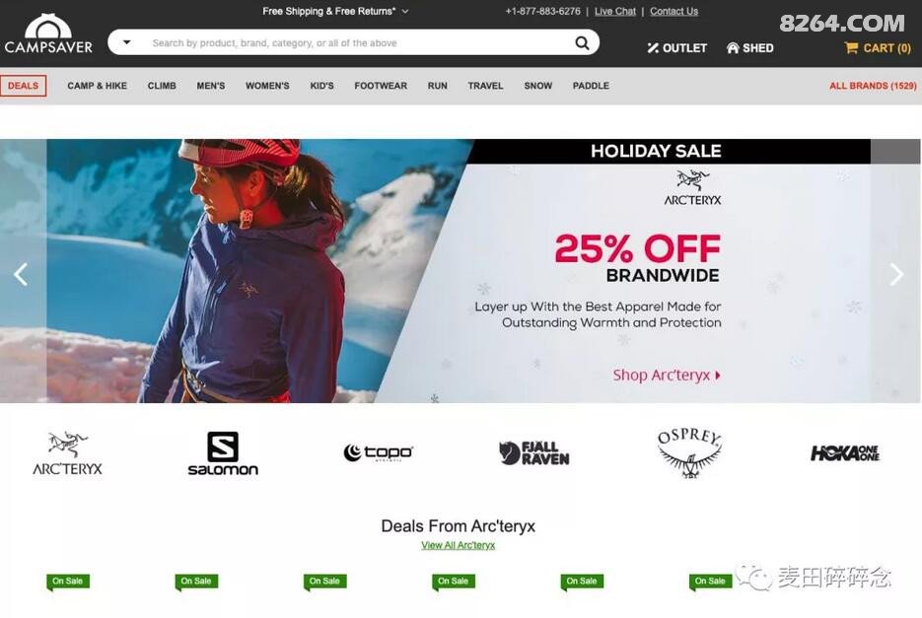Select the Topo brand logo
922x618 pixels.
coord(378,452)
